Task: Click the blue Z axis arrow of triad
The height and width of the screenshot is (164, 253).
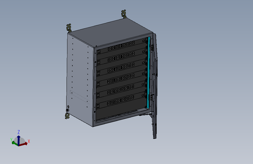Action: click(19, 140)
